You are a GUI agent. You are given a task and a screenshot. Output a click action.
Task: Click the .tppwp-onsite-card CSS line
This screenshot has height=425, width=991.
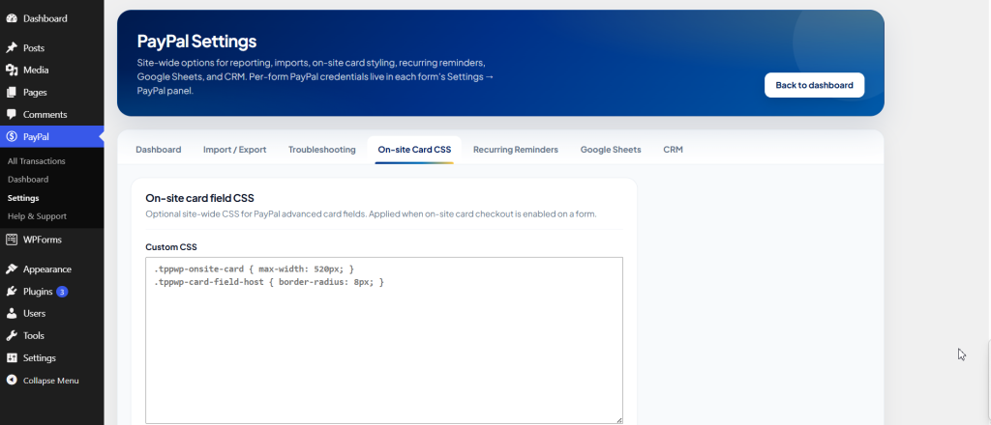(255, 269)
